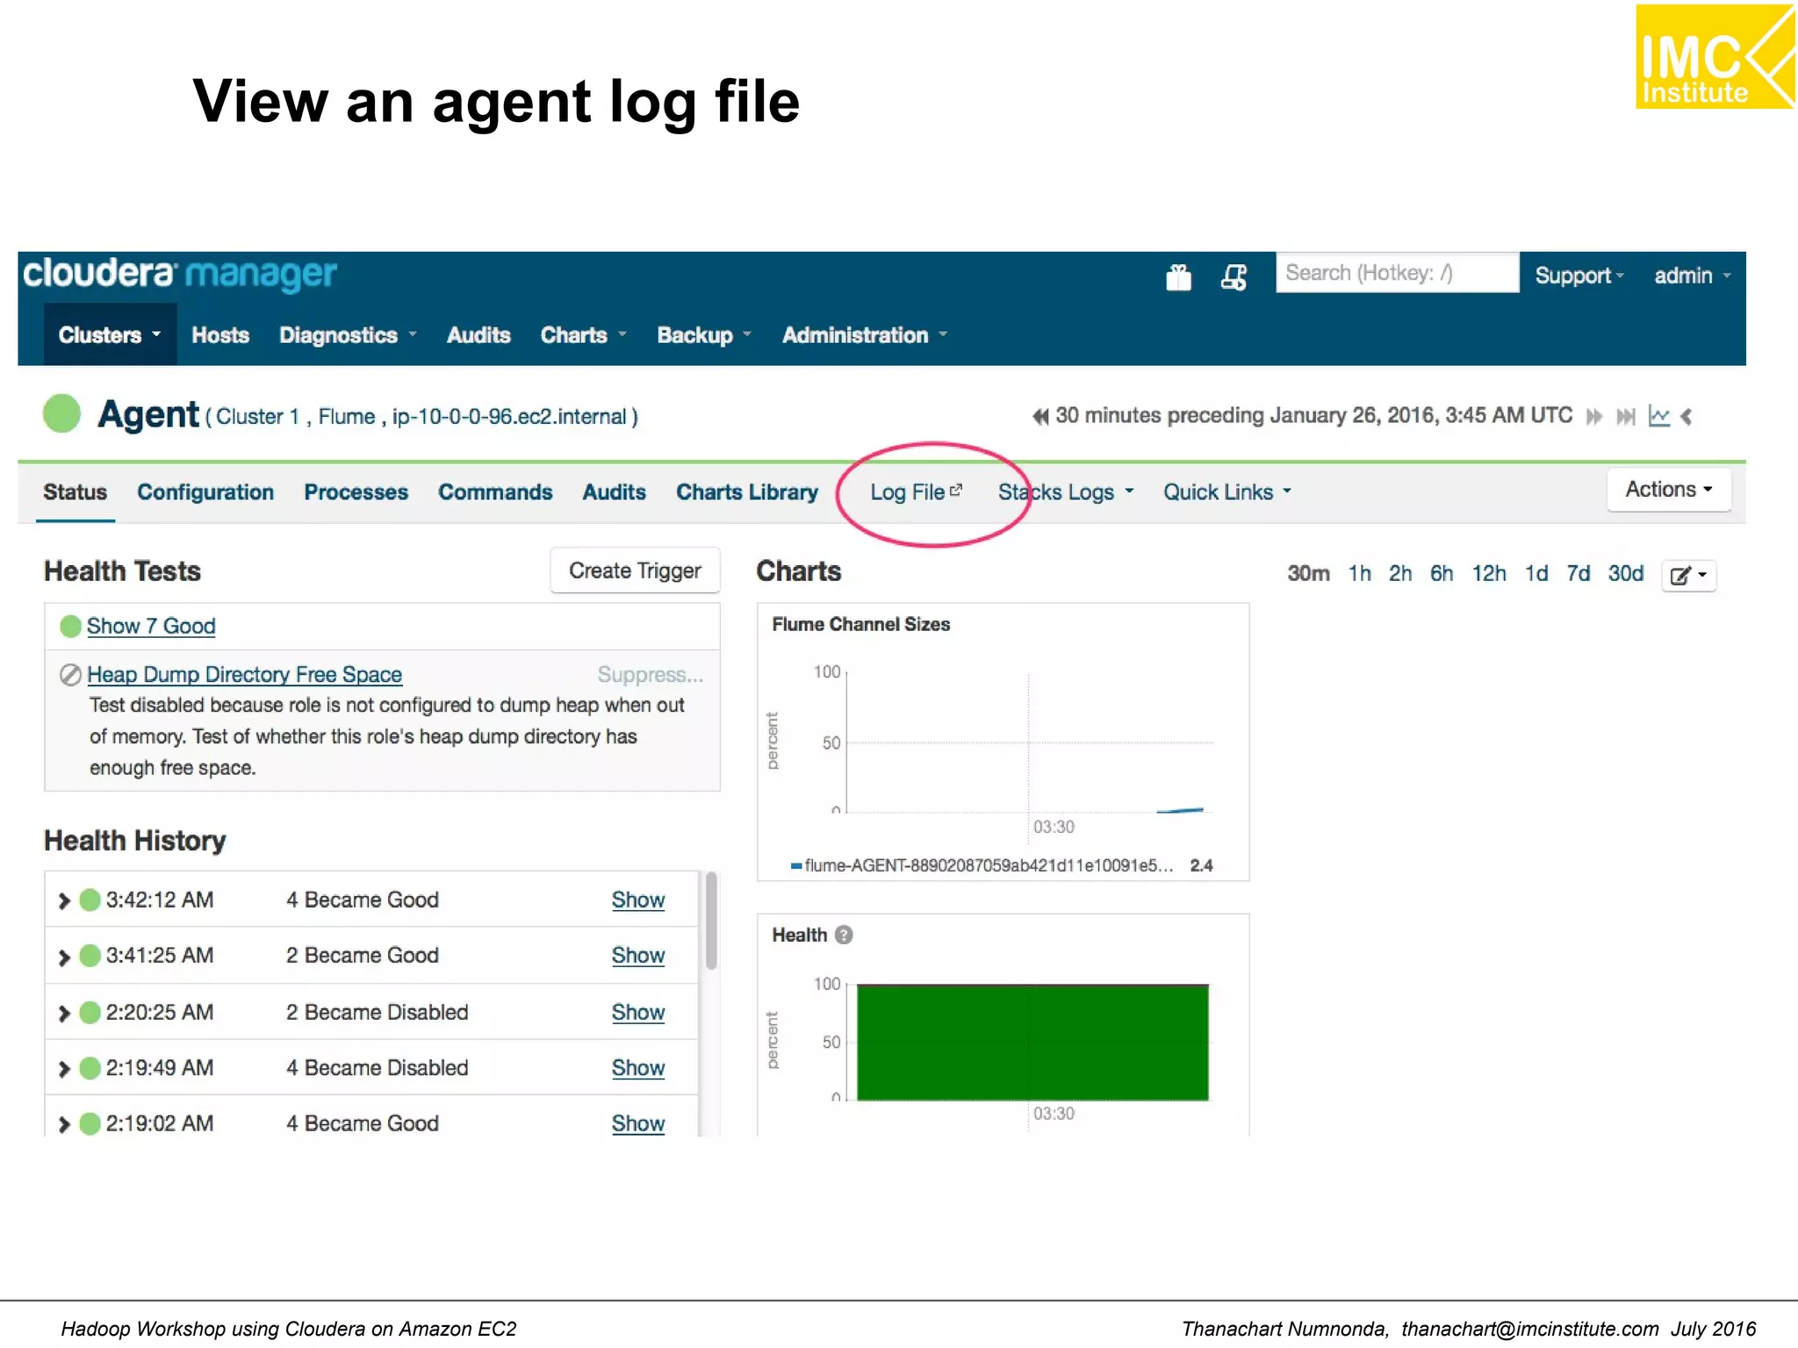Click green circle next to Show 7 Good
This screenshot has height=1348, width=1798.
point(70,626)
